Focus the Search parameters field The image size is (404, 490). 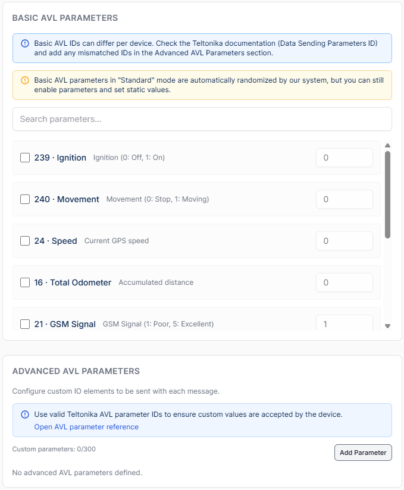[x=202, y=119]
